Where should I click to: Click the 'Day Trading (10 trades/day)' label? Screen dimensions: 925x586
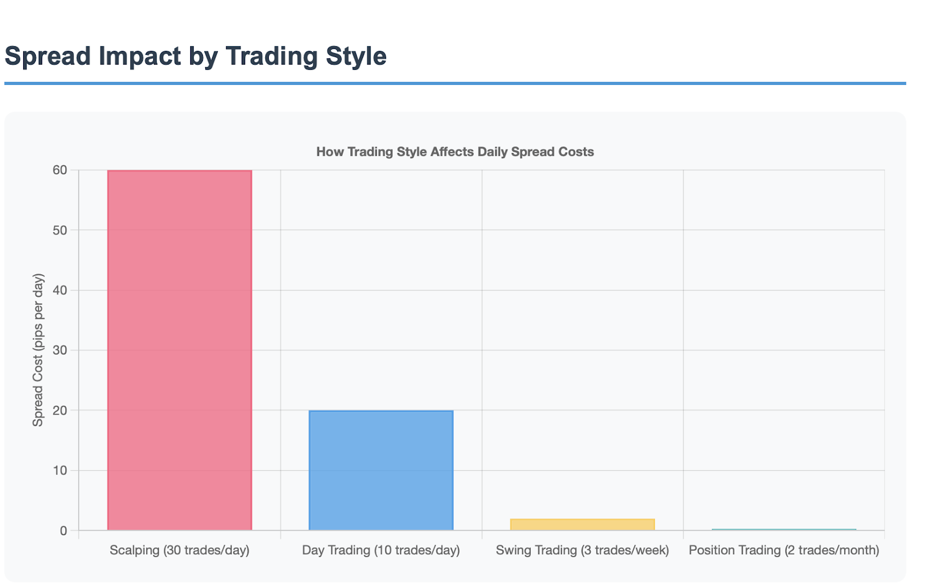click(381, 550)
